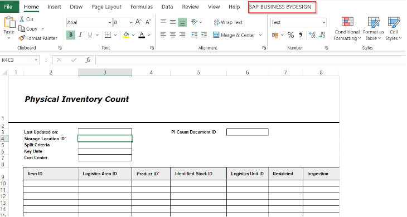
Task: Open the File tab
Action: click(x=8, y=7)
